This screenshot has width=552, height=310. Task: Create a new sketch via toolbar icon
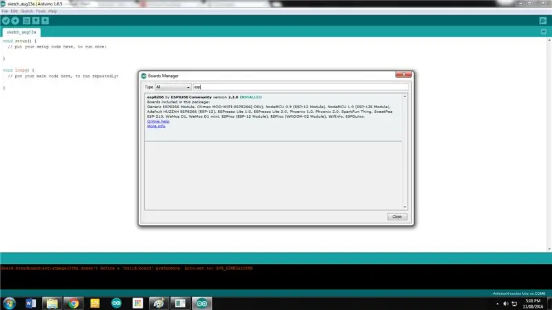[26, 21]
